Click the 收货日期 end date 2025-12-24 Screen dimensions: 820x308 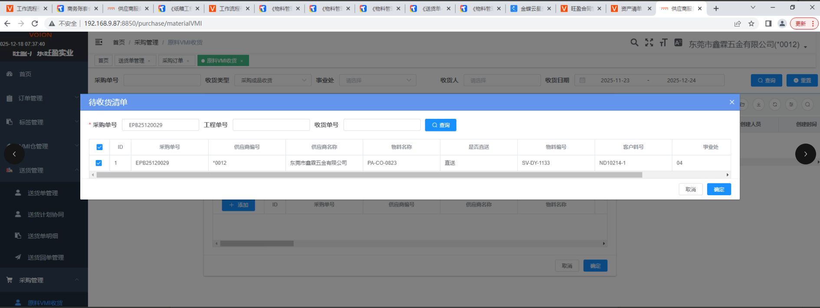[x=681, y=80]
